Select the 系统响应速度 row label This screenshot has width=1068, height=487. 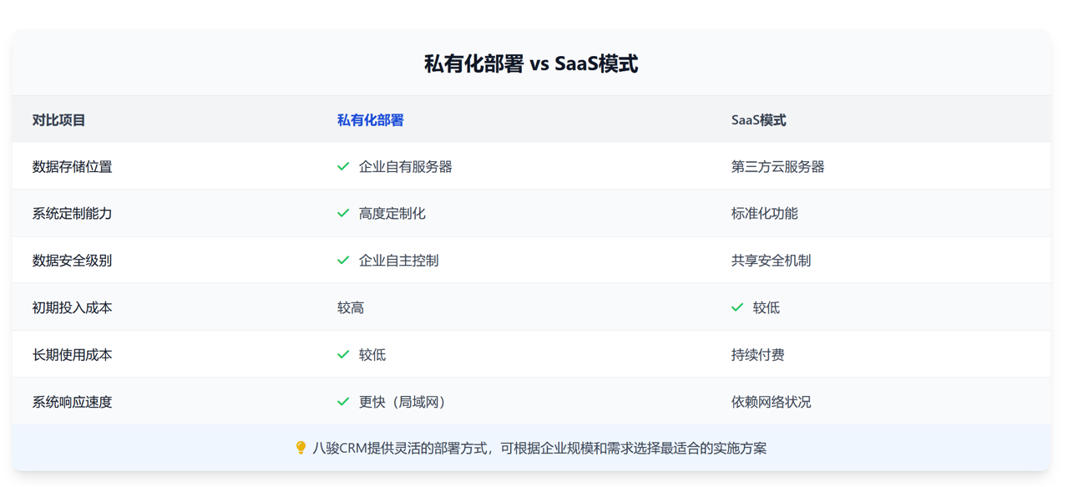[73, 402]
